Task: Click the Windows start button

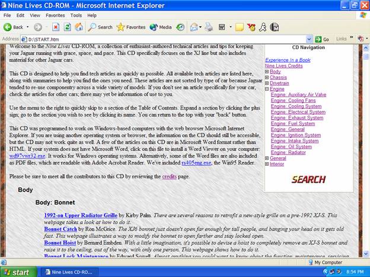Action: [x=18, y=272]
